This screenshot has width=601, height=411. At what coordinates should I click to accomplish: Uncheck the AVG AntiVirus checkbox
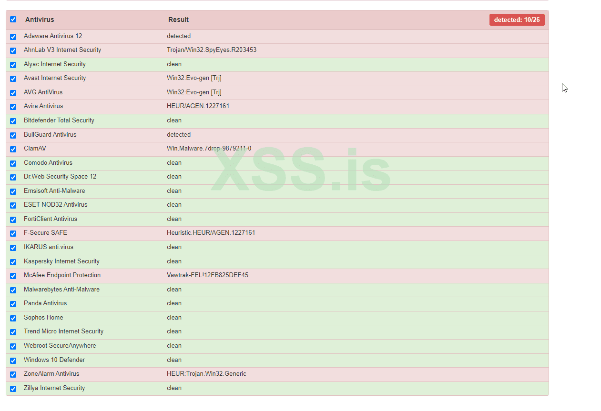pos(13,93)
